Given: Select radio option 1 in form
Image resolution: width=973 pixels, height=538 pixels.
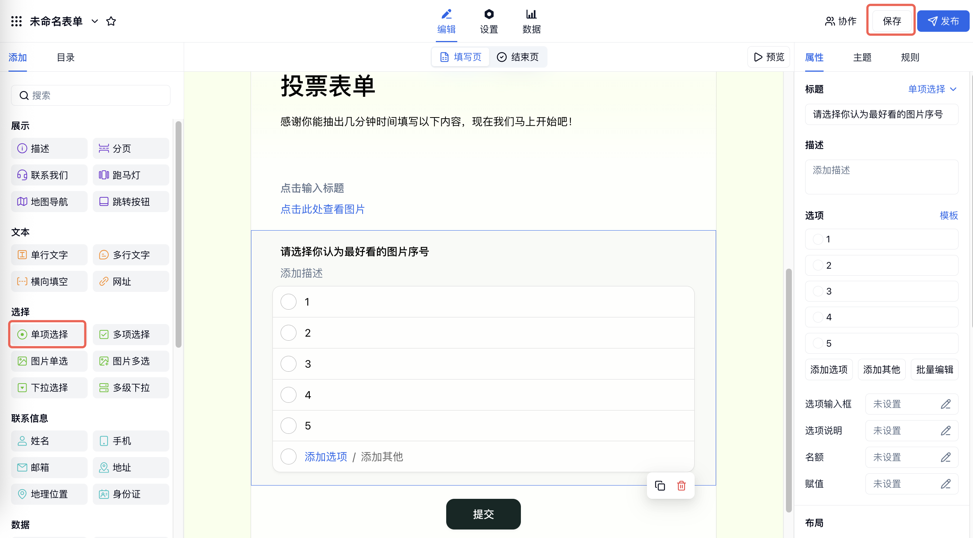Looking at the screenshot, I should [x=288, y=302].
